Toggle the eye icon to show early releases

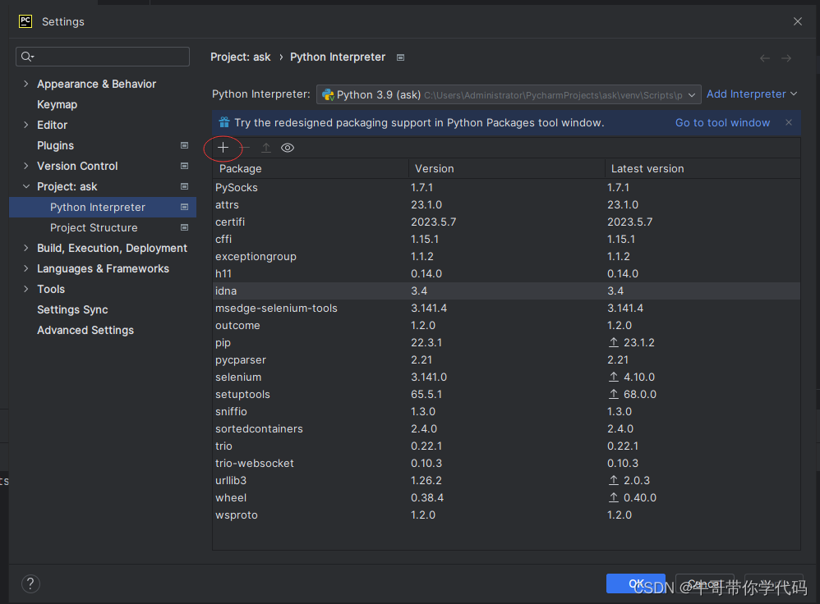[288, 148]
